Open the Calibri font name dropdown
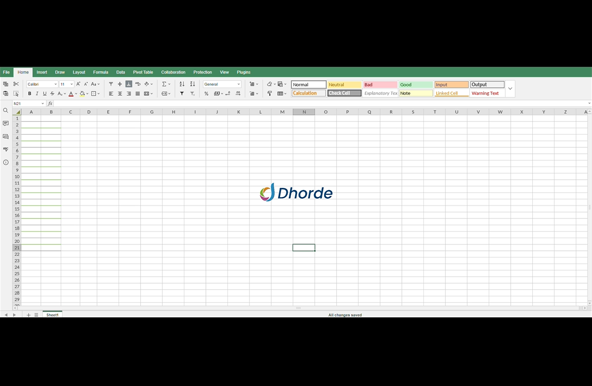 click(42, 84)
